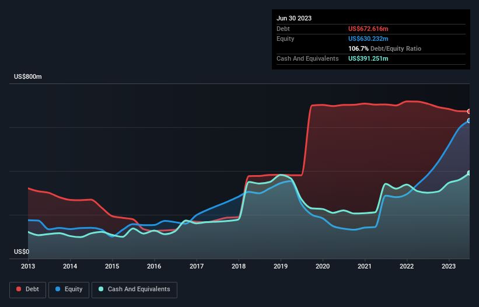Click the Jun 30 2023 tooltip date
Screen dimensions: 479x307
[x=294, y=18]
